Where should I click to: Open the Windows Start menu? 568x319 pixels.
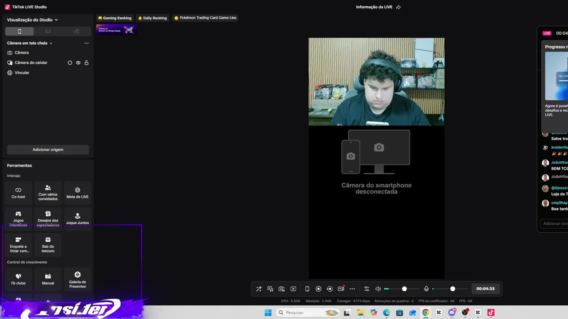point(268,313)
